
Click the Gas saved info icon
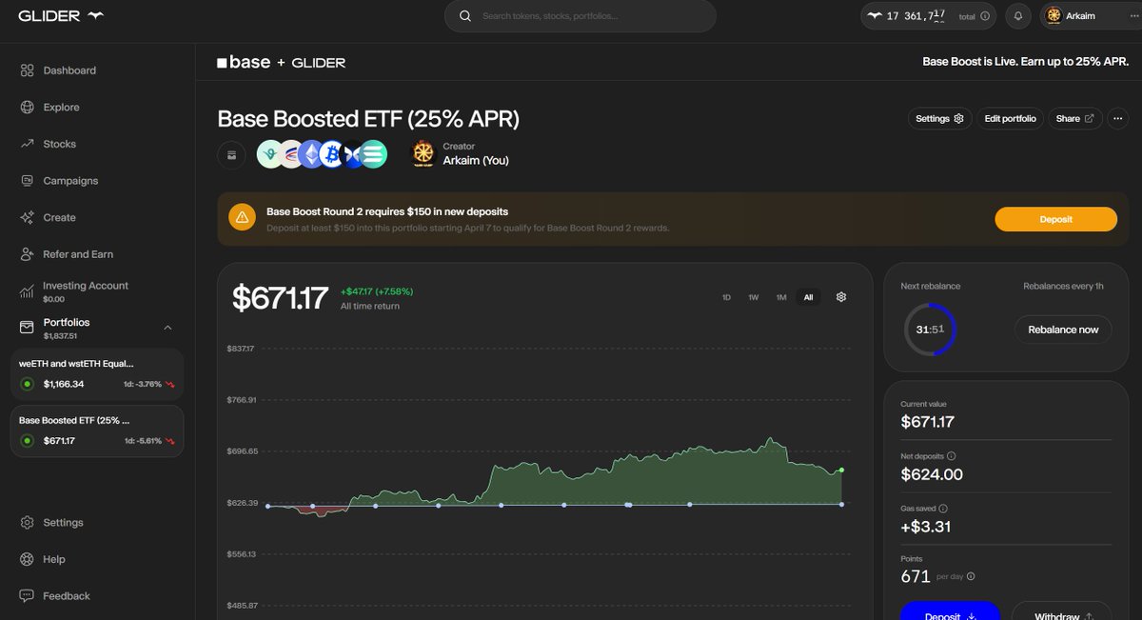943,509
